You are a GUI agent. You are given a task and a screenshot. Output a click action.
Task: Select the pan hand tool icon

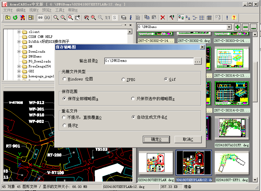tap(77, 18)
